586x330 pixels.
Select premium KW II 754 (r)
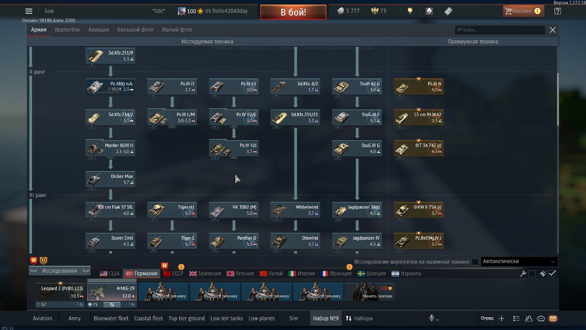[x=418, y=210]
